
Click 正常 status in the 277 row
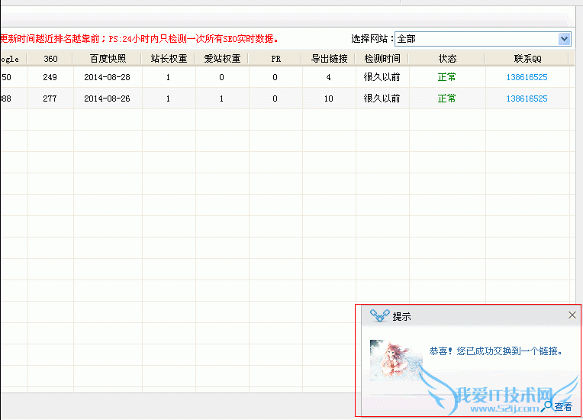pos(447,99)
